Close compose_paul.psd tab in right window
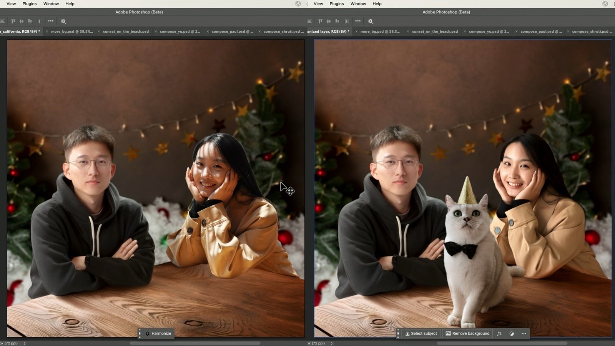Image resolution: width=615 pixels, height=346 pixels. pos(516,32)
